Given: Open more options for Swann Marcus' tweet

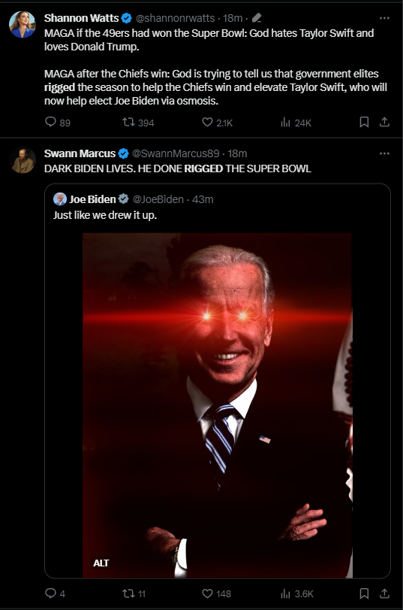Looking at the screenshot, I should [x=384, y=153].
